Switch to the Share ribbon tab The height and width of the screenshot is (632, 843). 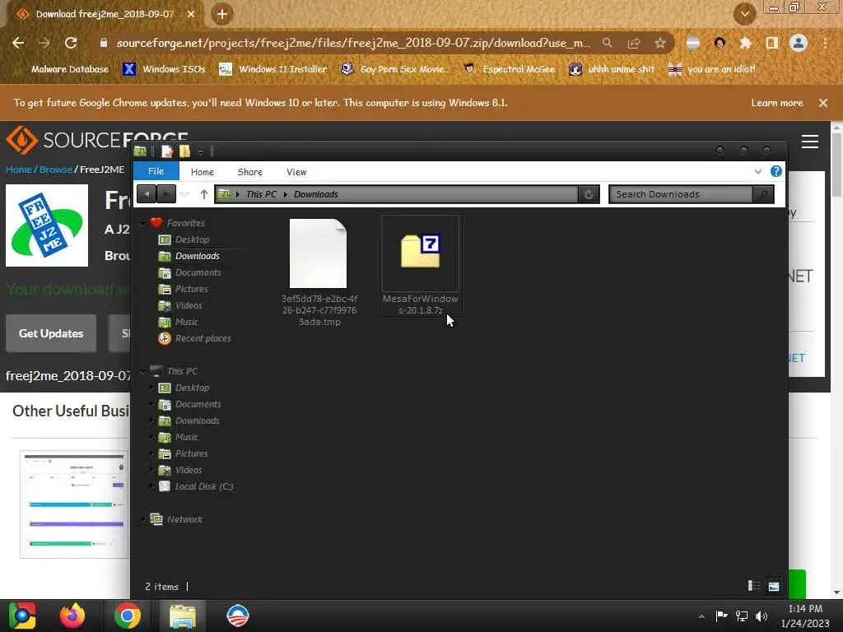pyautogui.click(x=250, y=172)
